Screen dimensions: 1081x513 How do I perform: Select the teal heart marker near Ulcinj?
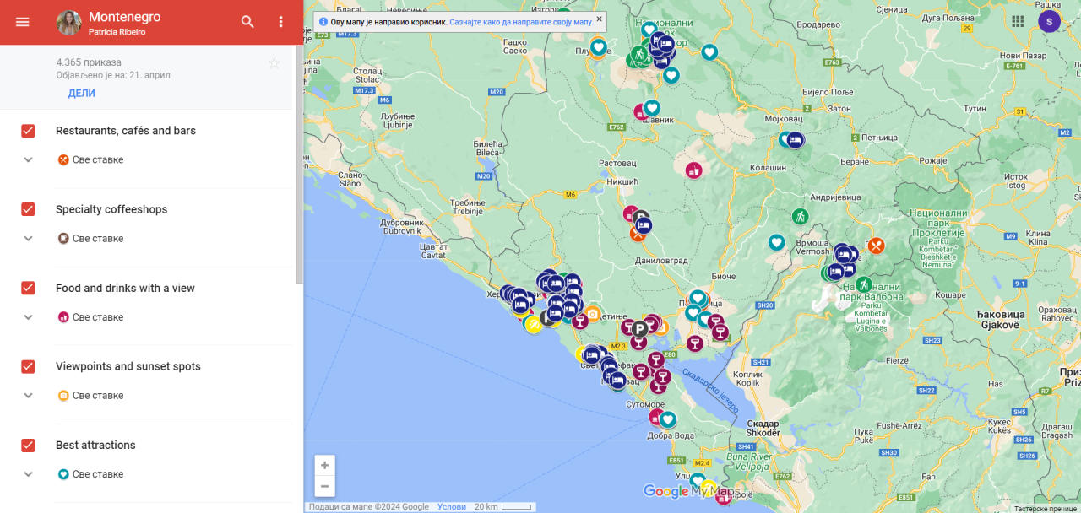(697, 479)
